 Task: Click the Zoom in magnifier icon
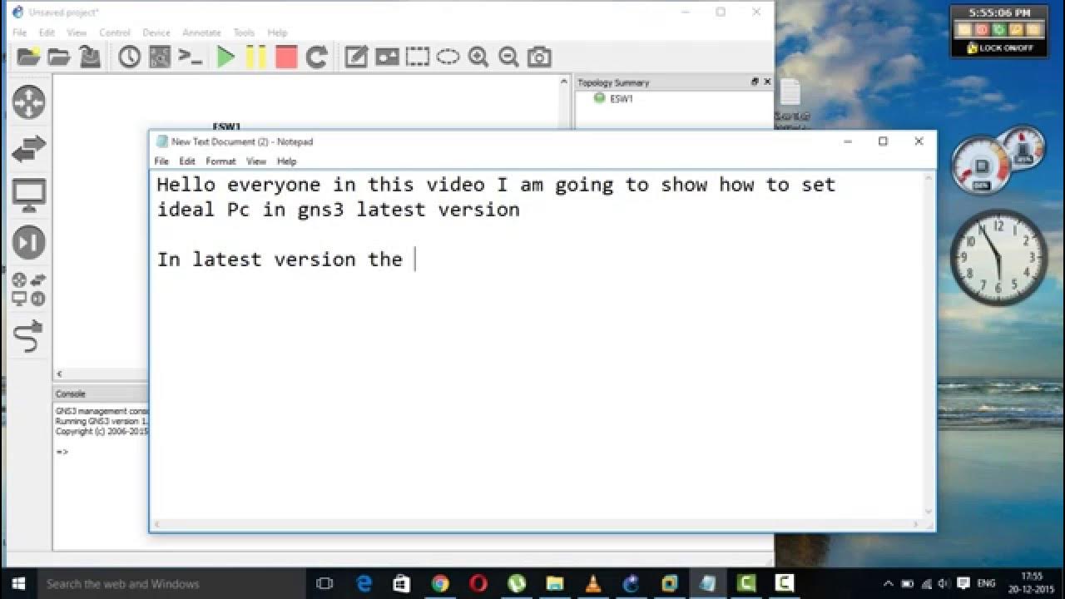pyautogui.click(x=478, y=57)
